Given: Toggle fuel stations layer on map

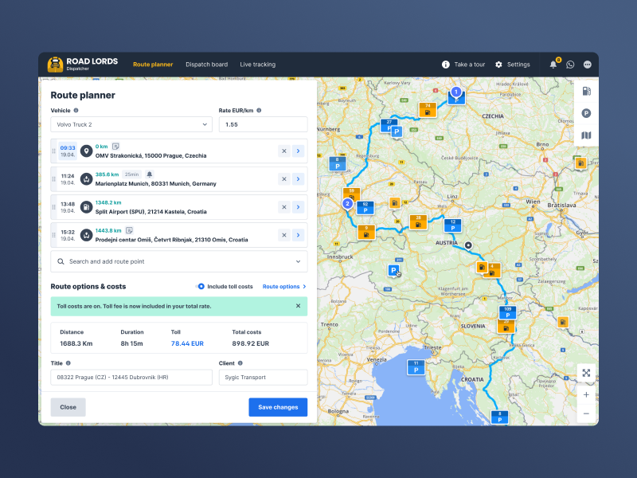Looking at the screenshot, I should pos(586,91).
